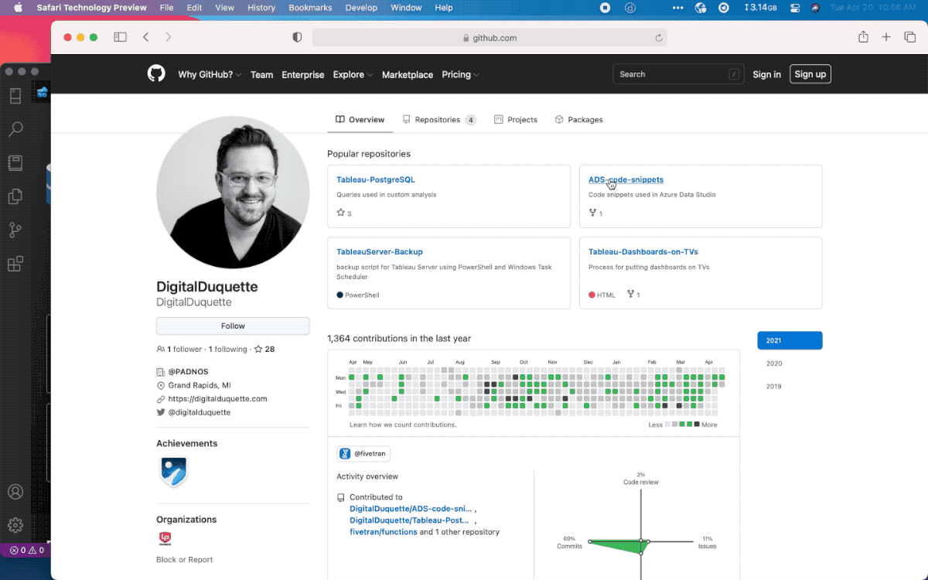928x580 pixels.
Task: Click the fork count on ADS-code-snippets
Action: point(595,213)
